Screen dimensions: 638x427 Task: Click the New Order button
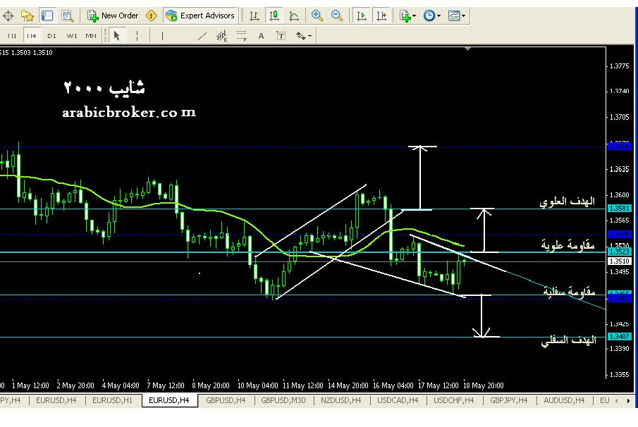pyautogui.click(x=113, y=16)
